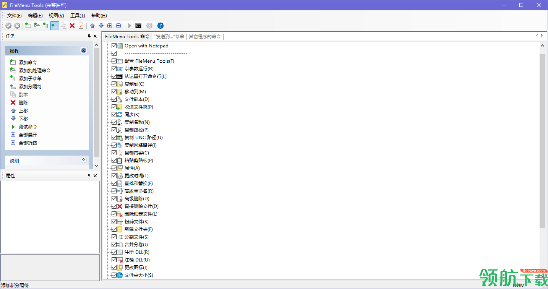Toggle the 高级重命名(R) checkbox
This screenshot has width=548, height=289.
pyautogui.click(x=114, y=191)
